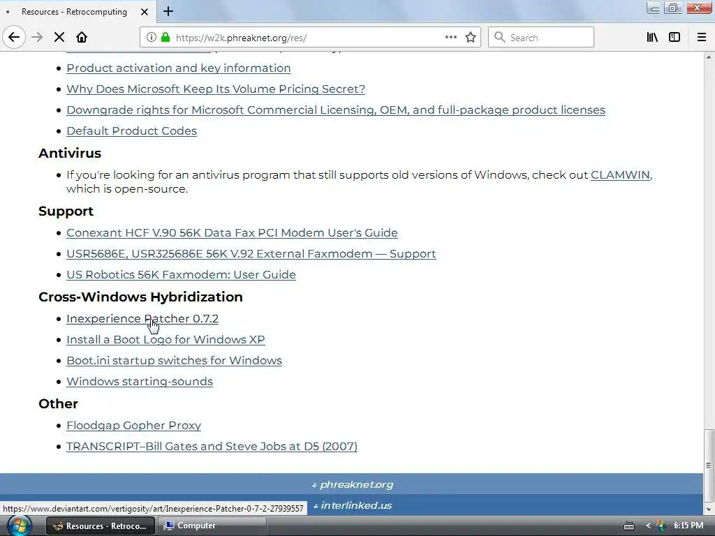
Task: Click the keyboard tray icon
Action: coord(629,526)
